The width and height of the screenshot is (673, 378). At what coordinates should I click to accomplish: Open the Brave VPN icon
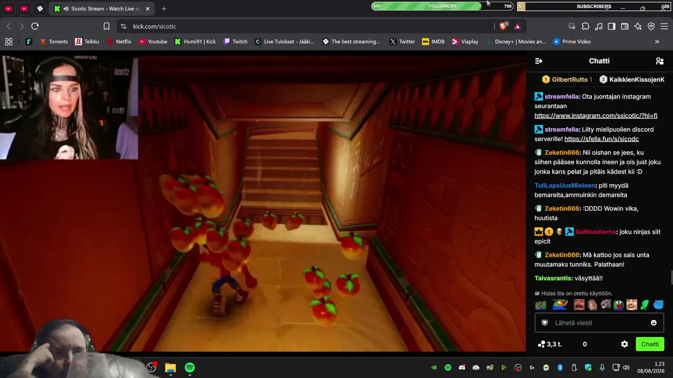click(651, 26)
